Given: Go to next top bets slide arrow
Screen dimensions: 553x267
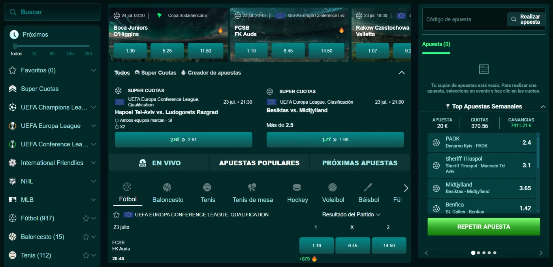Looking at the screenshot, I should (541, 253).
